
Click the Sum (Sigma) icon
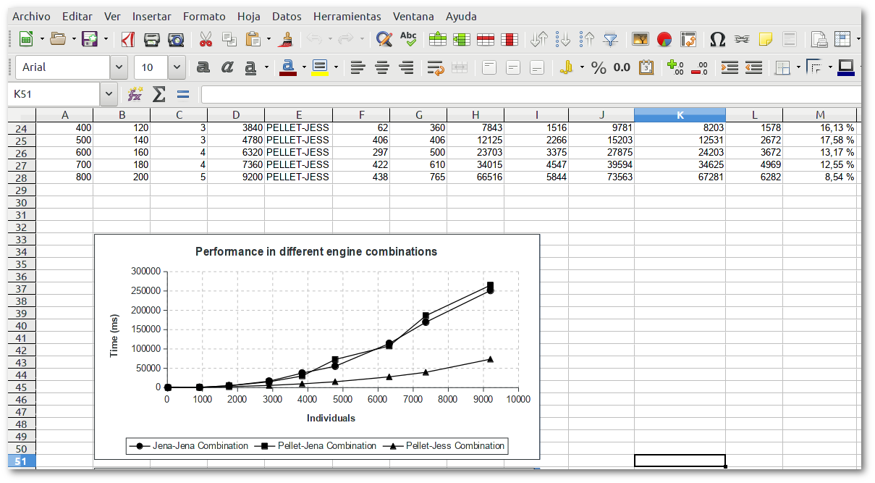(x=158, y=93)
